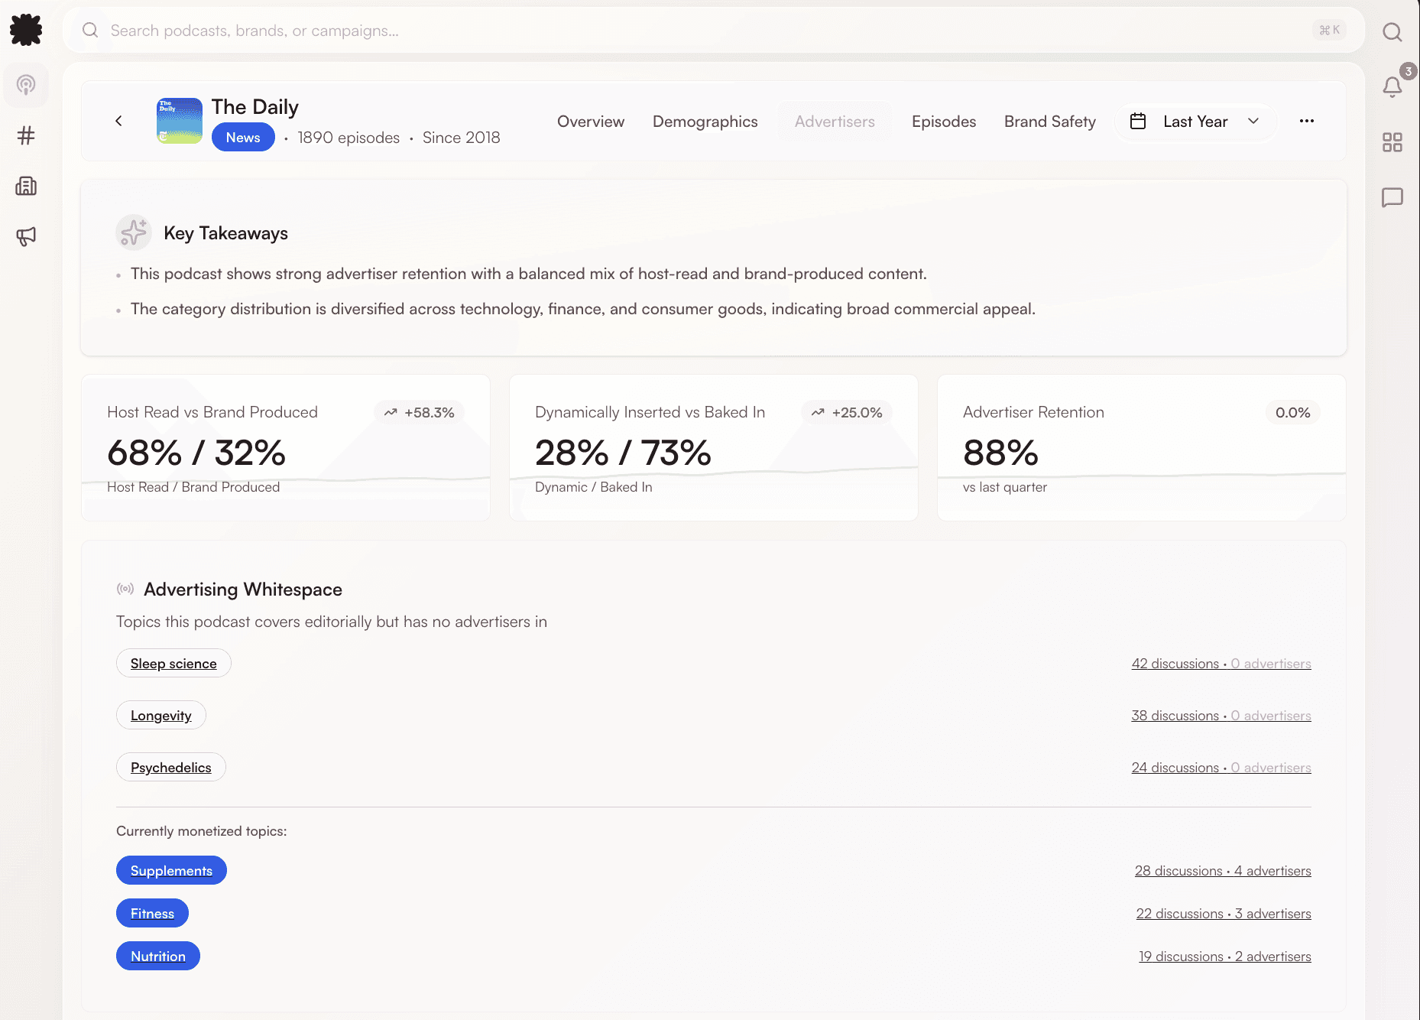The image size is (1420, 1020).
Task: Go back with the left chevron
Action: click(x=118, y=121)
